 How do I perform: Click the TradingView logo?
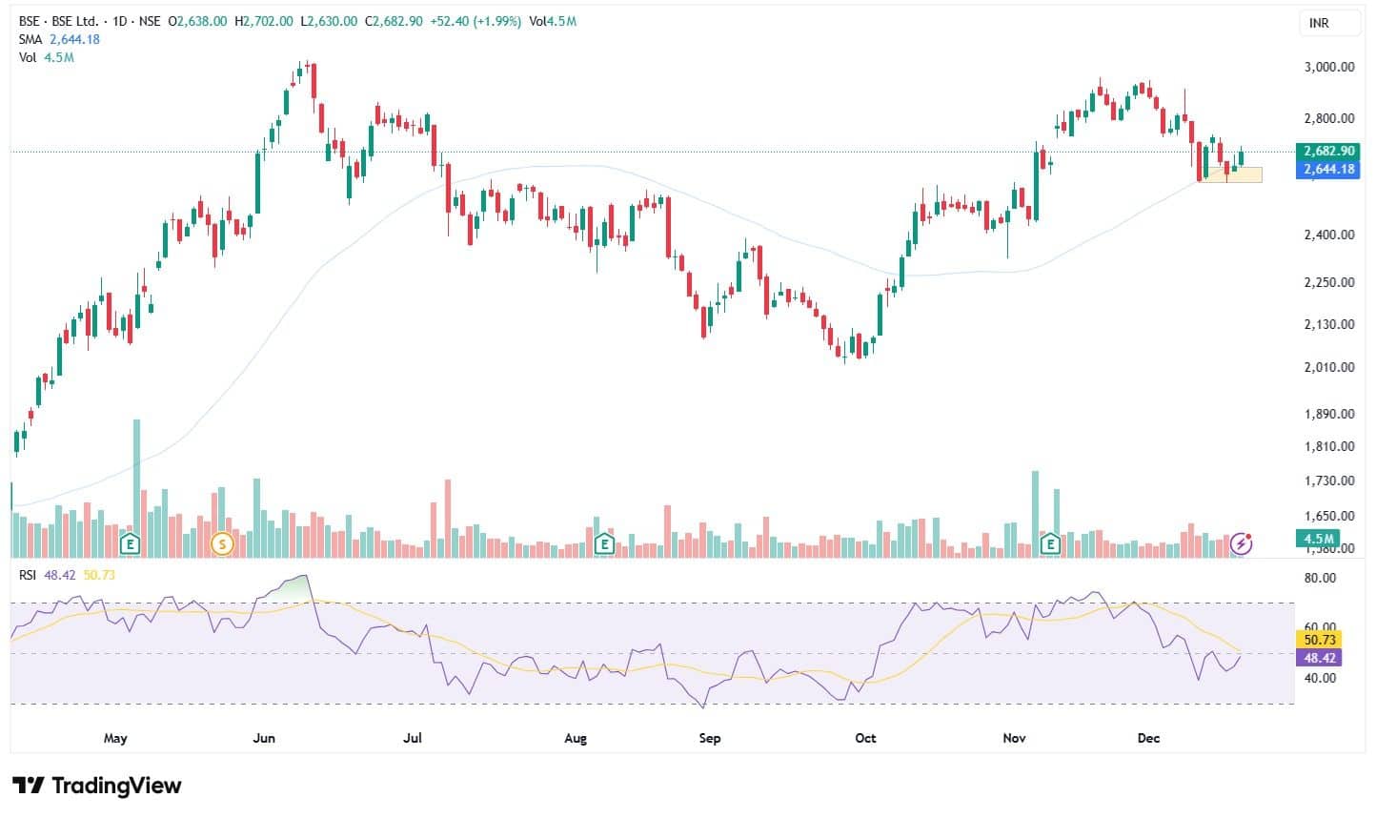point(96,787)
